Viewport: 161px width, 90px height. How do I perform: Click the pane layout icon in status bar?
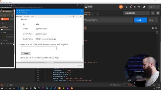click(154, 85)
